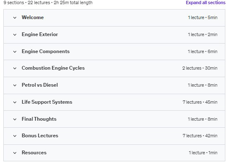The height and width of the screenshot is (163, 227).
Task: Open the Welcome section title
Action: (33, 17)
